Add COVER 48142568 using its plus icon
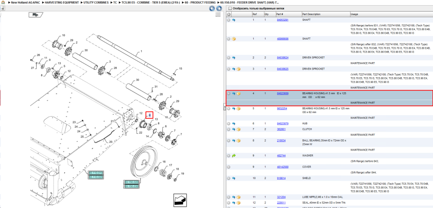This screenshot has height=208, width=433. (229, 167)
